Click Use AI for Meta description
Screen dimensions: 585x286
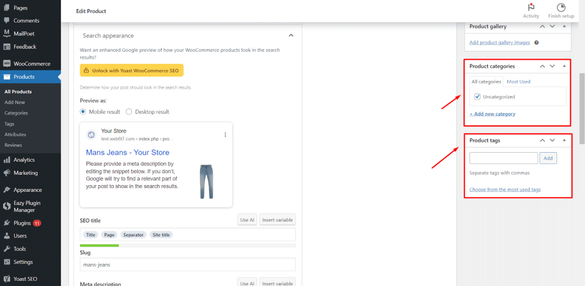[x=247, y=283]
